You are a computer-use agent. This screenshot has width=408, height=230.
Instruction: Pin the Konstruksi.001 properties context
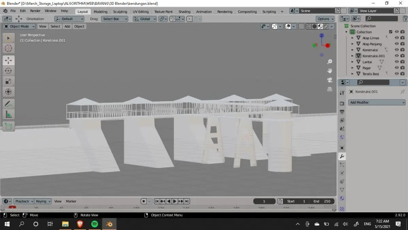(403, 92)
